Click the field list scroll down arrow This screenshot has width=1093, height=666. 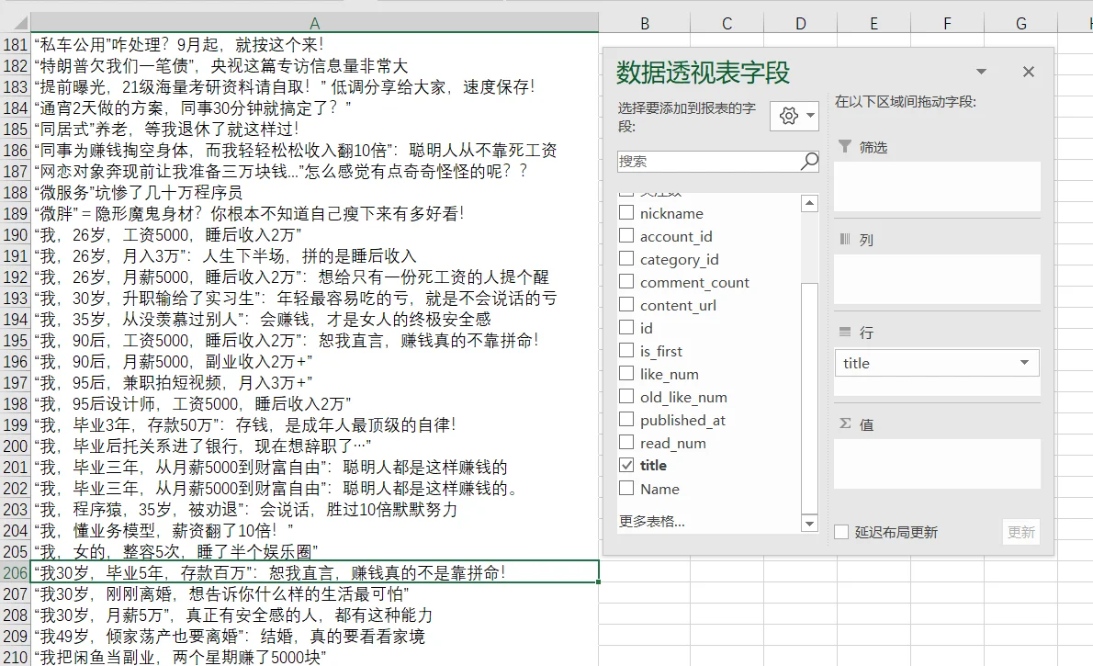(809, 523)
